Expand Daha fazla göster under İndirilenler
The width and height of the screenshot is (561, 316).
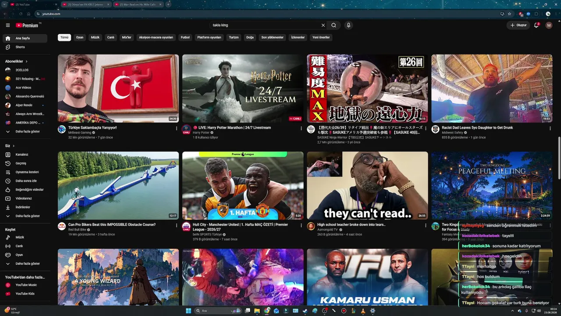[25, 216]
